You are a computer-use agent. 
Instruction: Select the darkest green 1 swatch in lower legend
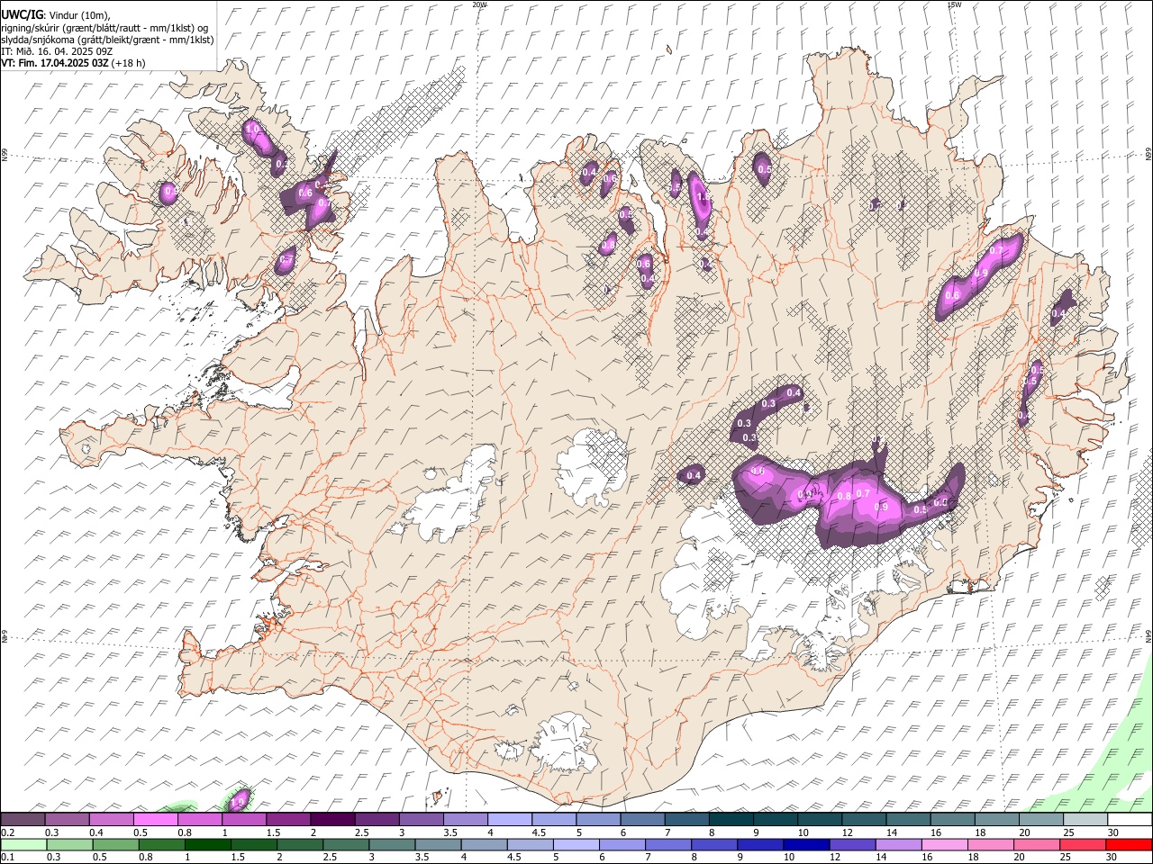[x=208, y=844]
